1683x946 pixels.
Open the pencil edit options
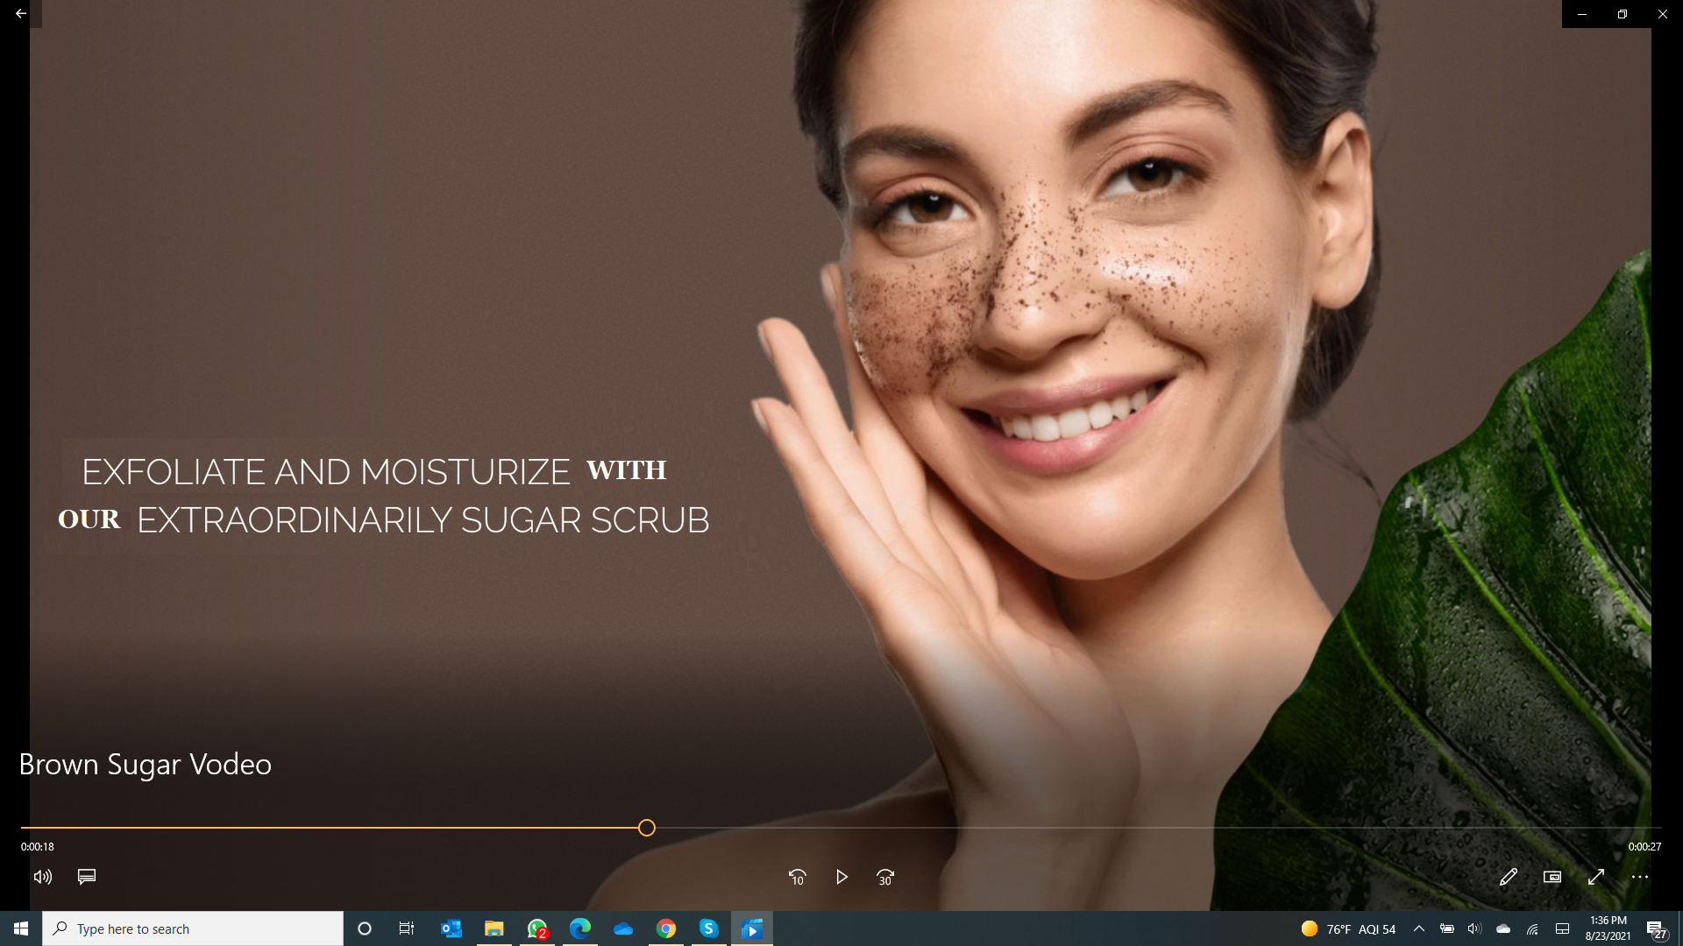coord(1508,877)
